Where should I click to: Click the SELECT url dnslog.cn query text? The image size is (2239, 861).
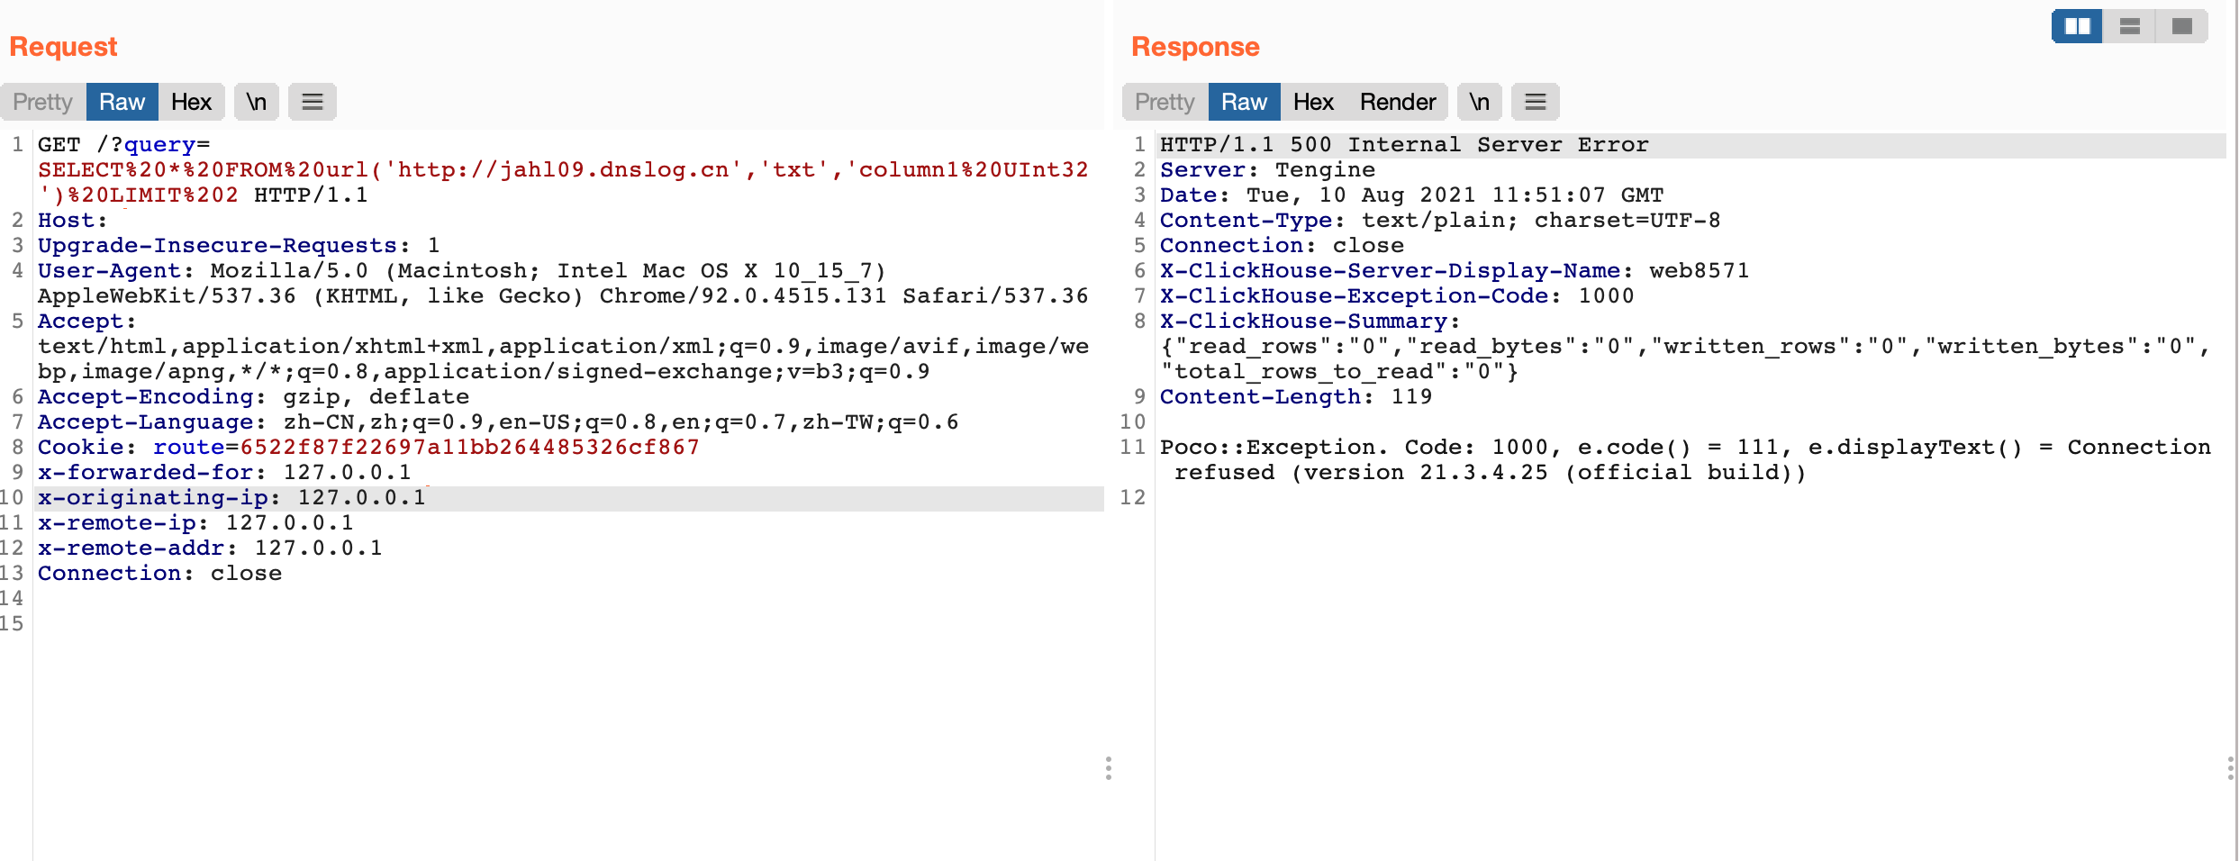pos(563,183)
